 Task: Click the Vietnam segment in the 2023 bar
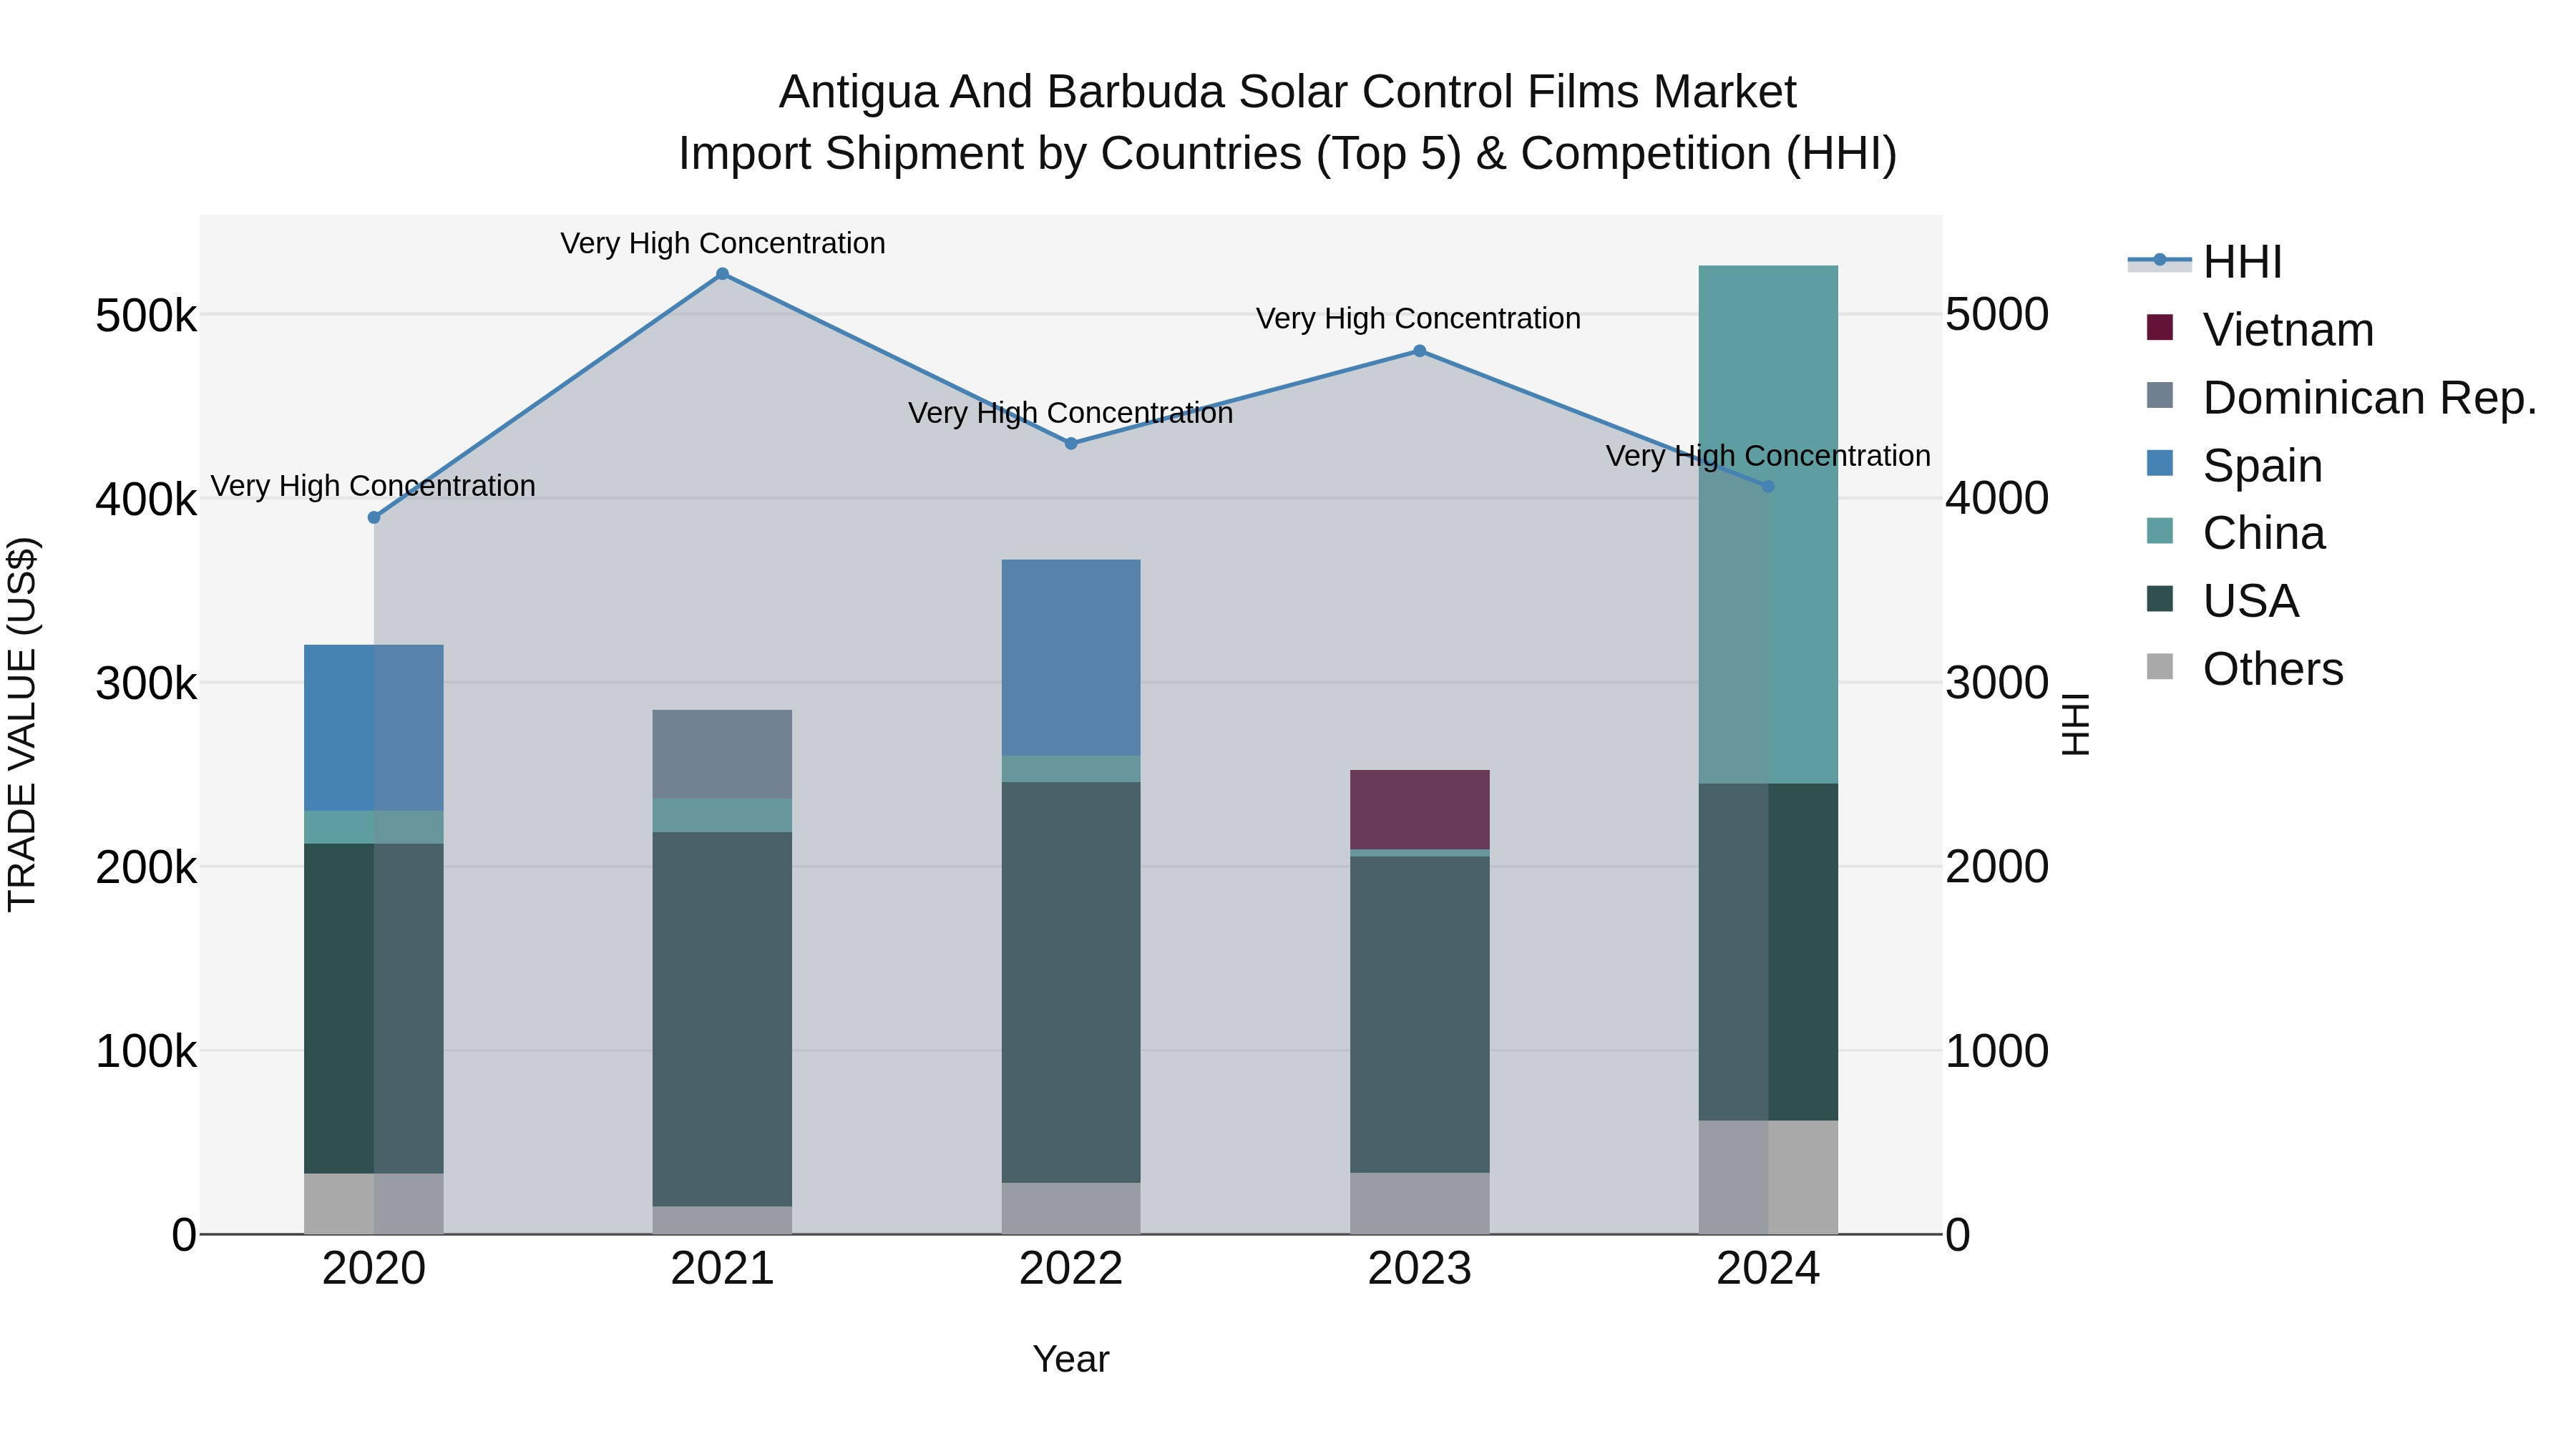point(1420,809)
